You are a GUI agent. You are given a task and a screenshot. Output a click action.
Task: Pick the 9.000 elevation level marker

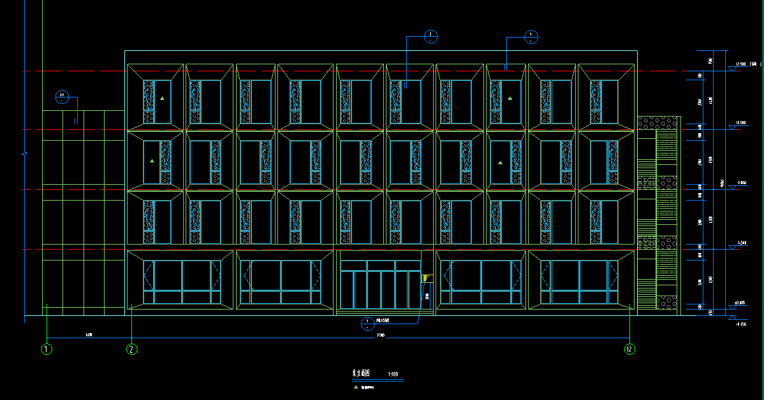tap(740, 183)
